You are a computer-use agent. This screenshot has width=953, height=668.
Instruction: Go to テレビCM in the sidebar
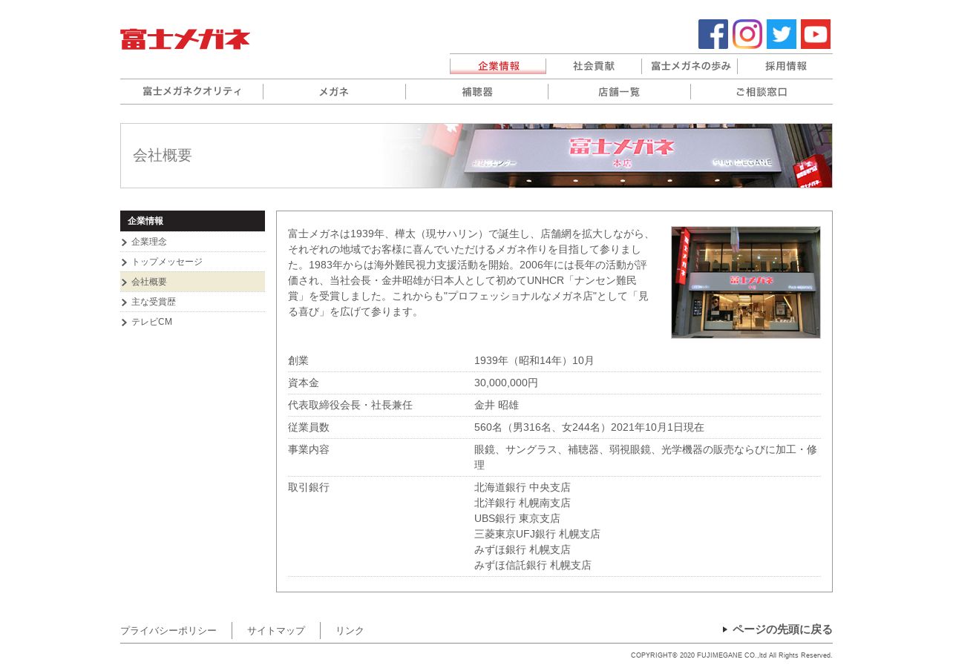(193, 322)
